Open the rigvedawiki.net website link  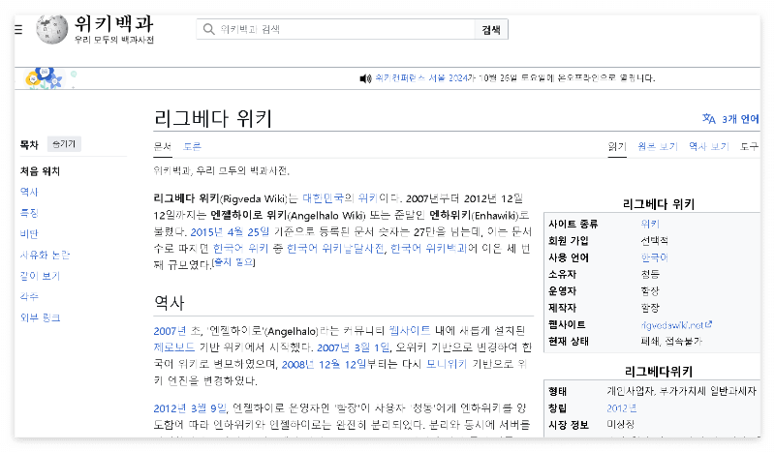tap(672, 325)
